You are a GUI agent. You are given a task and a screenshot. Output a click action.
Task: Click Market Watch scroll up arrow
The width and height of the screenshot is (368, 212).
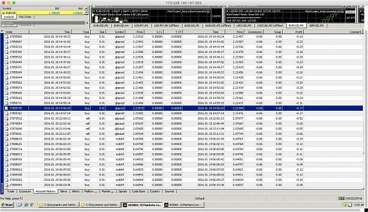[x=86, y=8]
